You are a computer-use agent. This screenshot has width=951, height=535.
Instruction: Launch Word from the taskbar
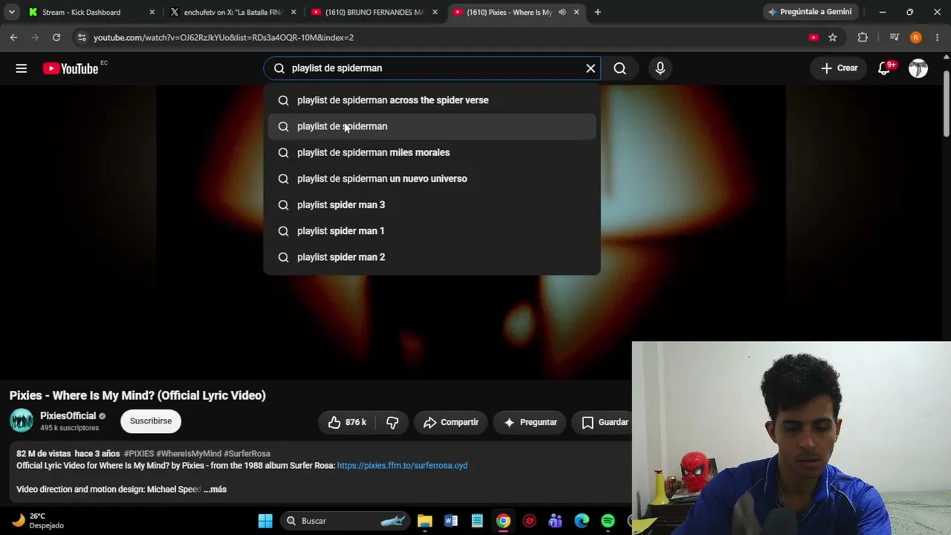(x=451, y=521)
